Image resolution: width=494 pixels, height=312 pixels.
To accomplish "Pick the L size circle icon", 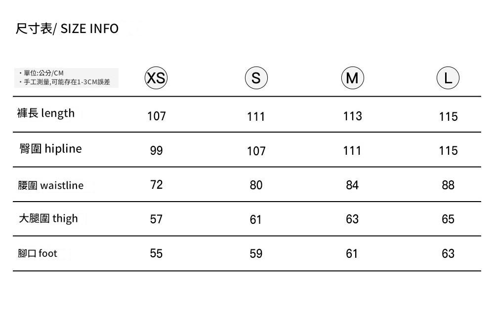I will click(448, 78).
